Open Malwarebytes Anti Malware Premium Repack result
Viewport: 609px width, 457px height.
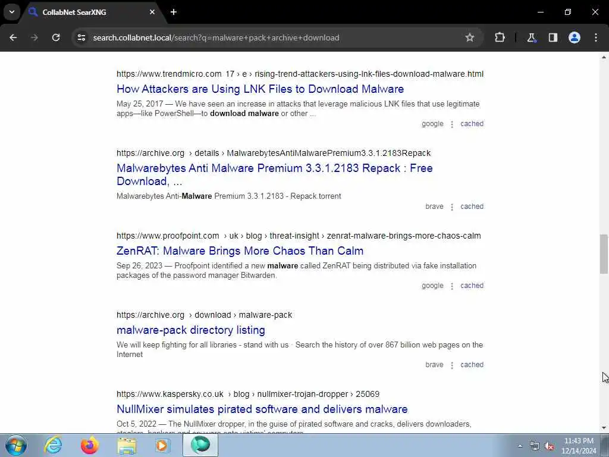pyautogui.click(x=275, y=174)
